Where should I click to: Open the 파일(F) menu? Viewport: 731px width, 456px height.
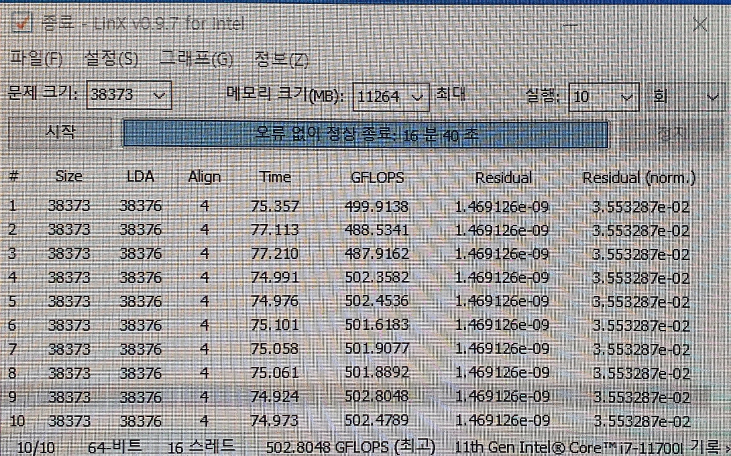(x=36, y=59)
